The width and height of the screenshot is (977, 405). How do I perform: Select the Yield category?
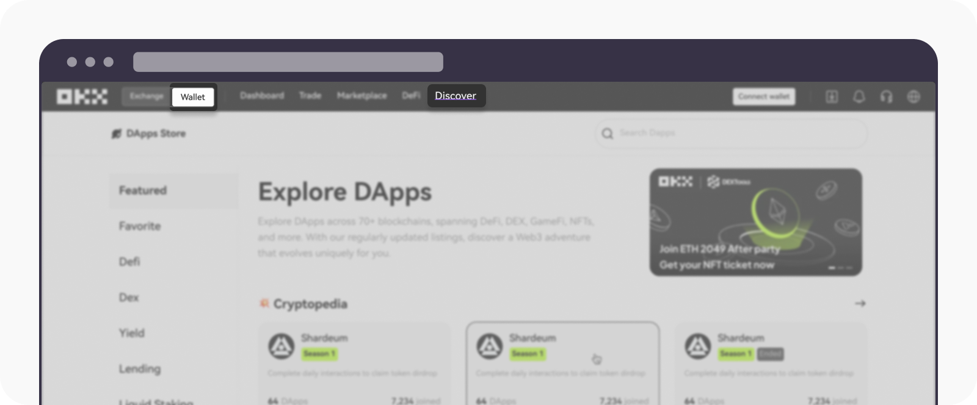click(174, 333)
